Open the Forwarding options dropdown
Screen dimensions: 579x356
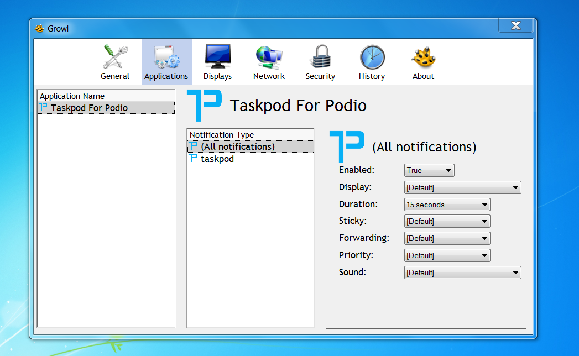447,238
